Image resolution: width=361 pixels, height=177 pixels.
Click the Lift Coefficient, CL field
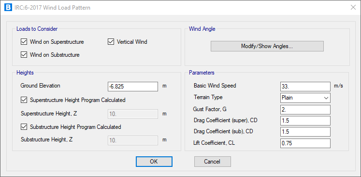(305, 143)
